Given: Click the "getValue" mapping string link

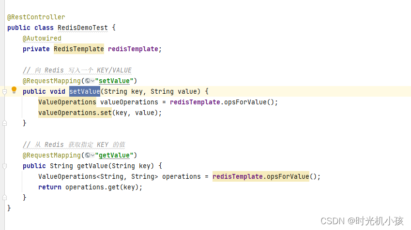Looking at the screenshot, I should pyautogui.click(x=114, y=155).
